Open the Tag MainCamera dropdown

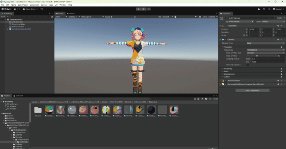tap(241, 22)
